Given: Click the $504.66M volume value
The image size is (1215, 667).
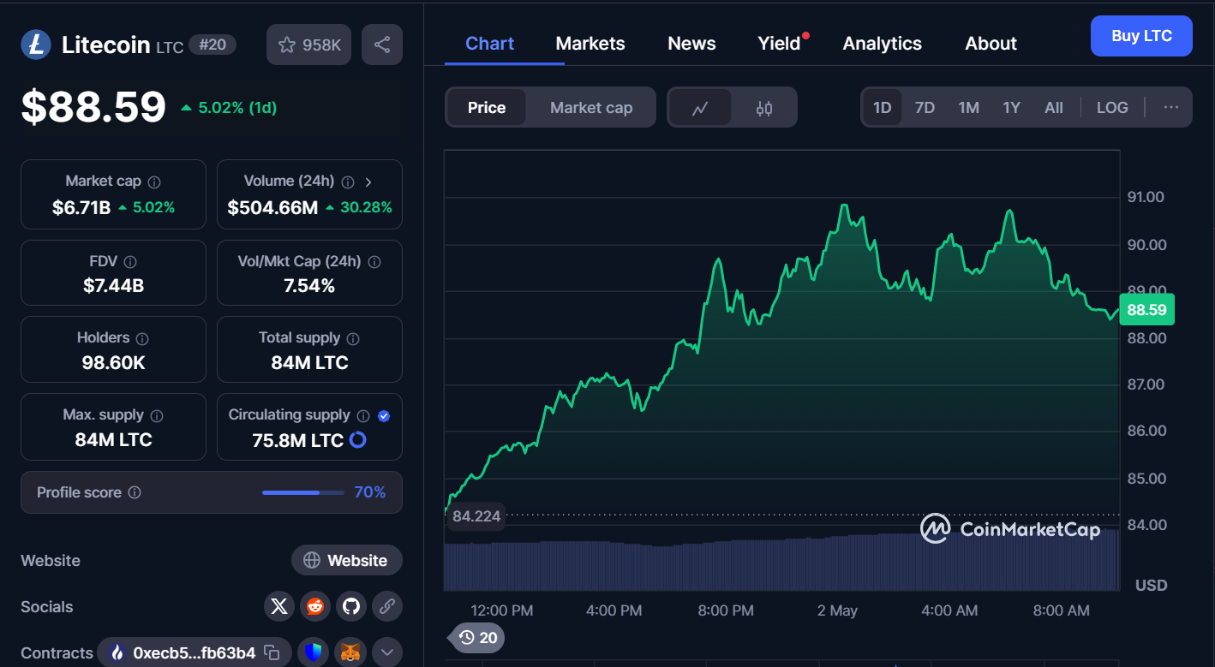Looking at the screenshot, I should [x=272, y=207].
